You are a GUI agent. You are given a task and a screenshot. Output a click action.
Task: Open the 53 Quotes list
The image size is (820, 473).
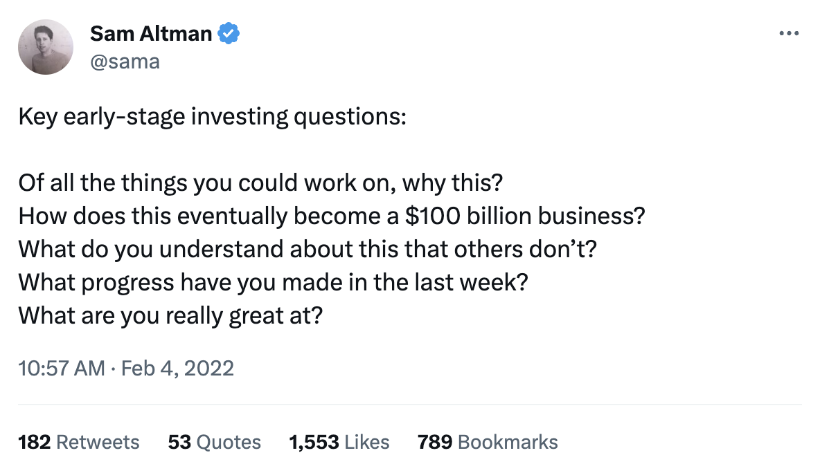pyautogui.click(x=215, y=442)
